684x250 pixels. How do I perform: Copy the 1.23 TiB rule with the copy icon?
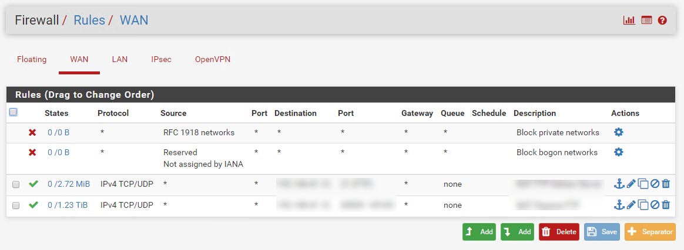pyautogui.click(x=642, y=205)
